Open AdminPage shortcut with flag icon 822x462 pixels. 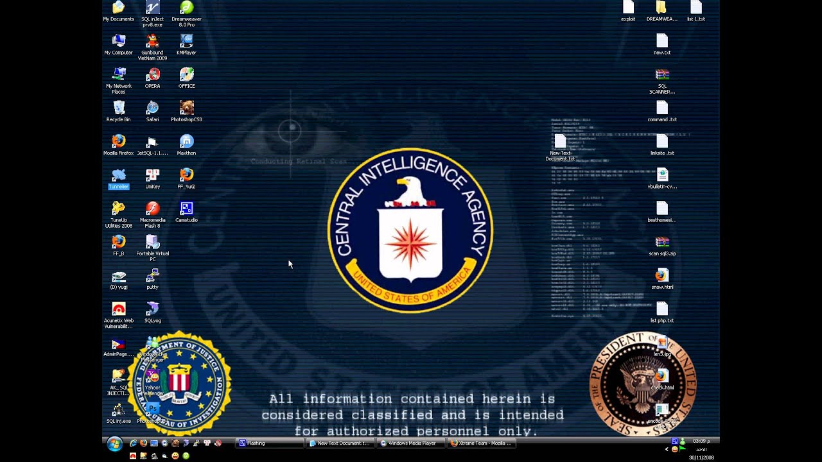point(118,348)
